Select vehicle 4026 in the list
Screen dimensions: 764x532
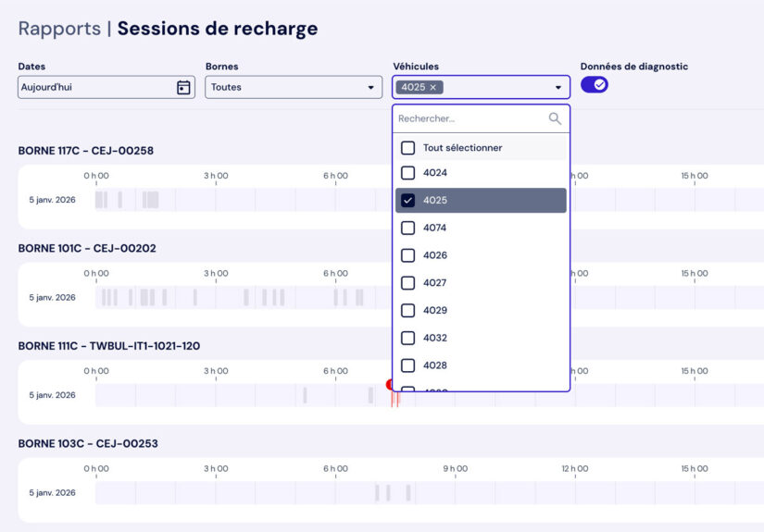[435, 255]
